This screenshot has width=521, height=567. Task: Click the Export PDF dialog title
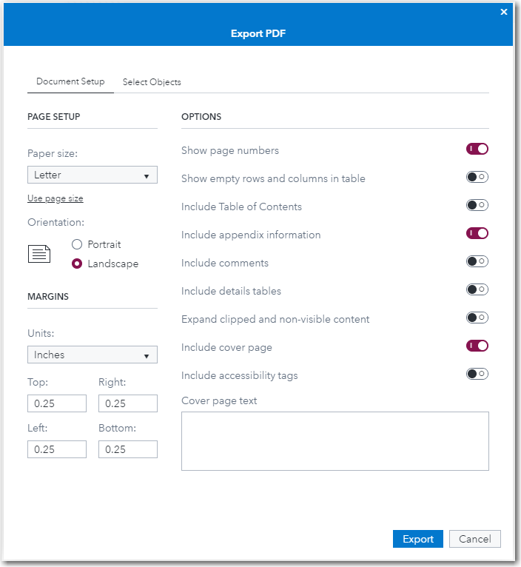pyautogui.click(x=258, y=33)
